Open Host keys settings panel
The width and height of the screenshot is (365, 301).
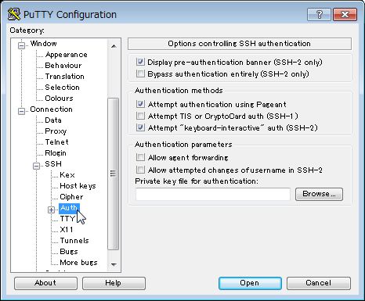click(78, 186)
